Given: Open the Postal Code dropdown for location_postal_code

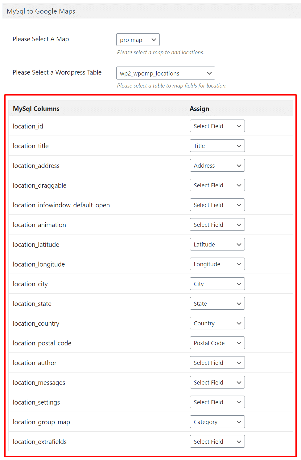Looking at the screenshot, I should pyautogui.click(x=217, y=343).
